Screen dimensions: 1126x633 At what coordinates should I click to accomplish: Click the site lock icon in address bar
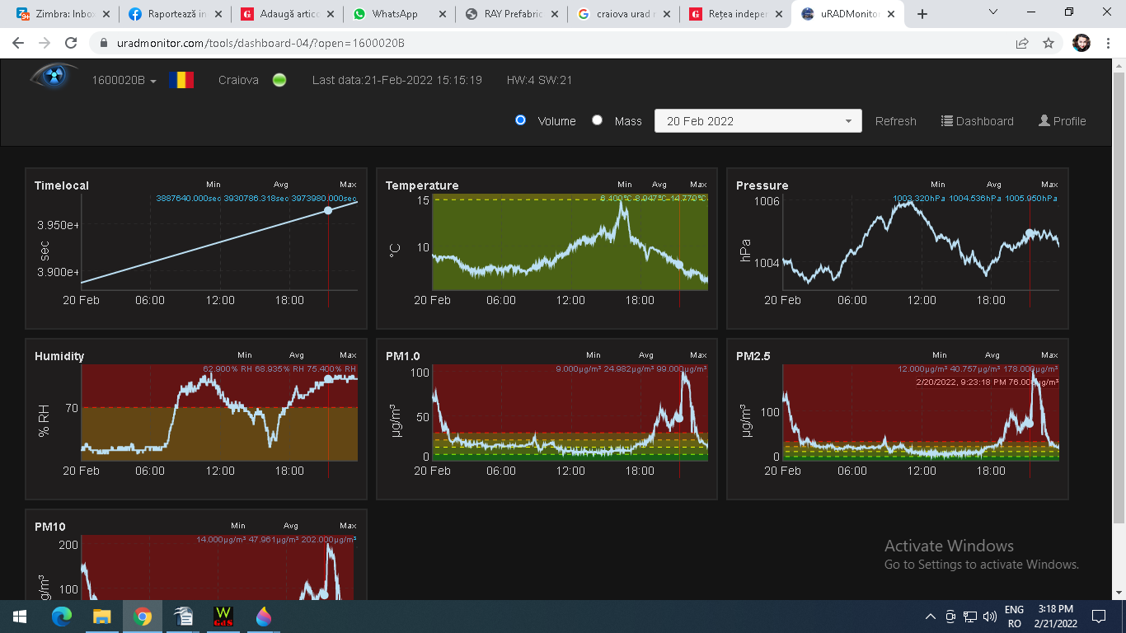pos(103,43)
